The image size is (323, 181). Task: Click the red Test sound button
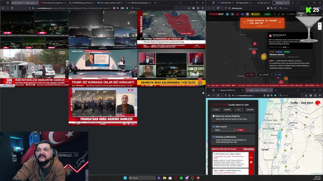click(x=240, y=130)
